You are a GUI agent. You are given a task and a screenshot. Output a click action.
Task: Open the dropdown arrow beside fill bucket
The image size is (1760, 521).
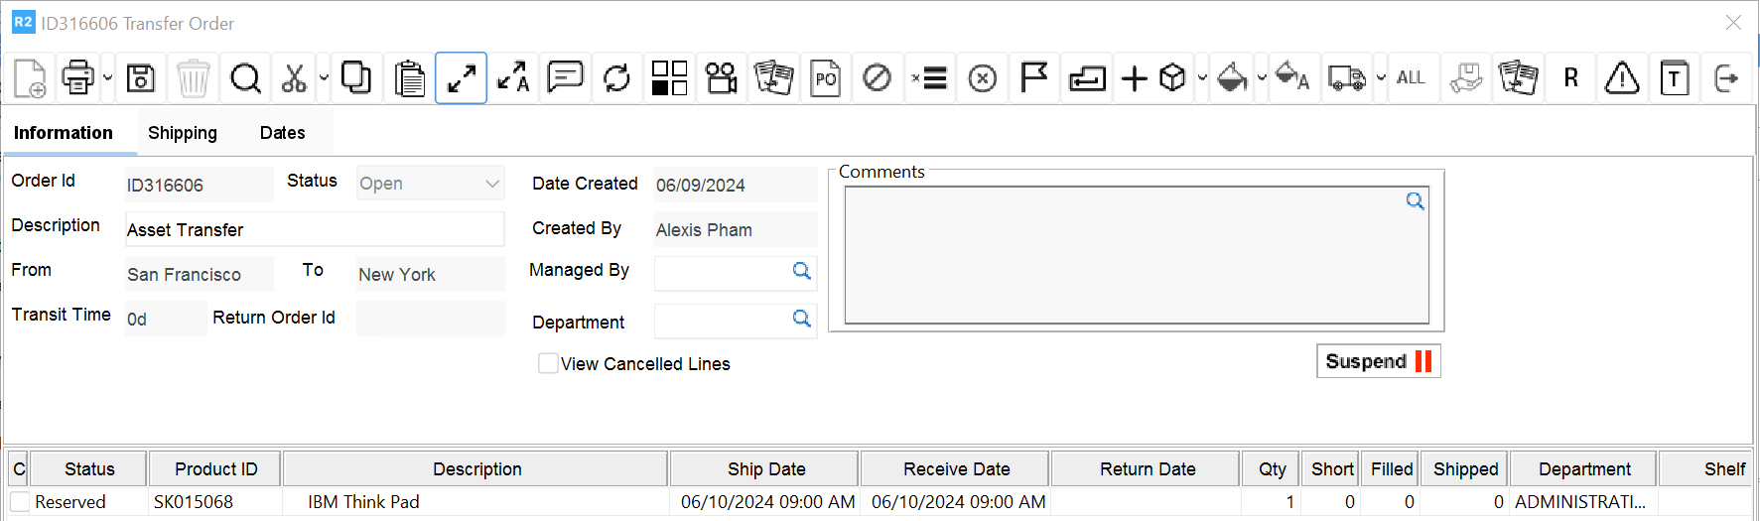coord(1262,77)
